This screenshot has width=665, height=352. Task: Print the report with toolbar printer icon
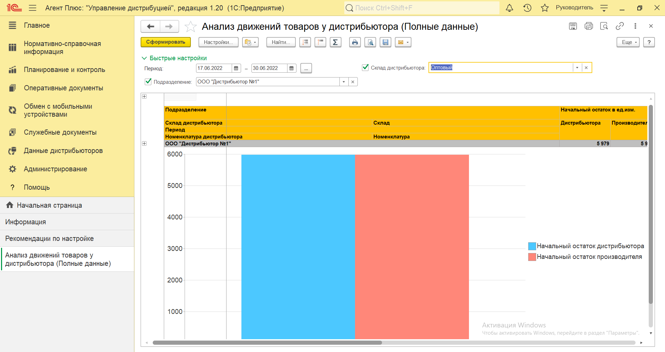point(355,42)
